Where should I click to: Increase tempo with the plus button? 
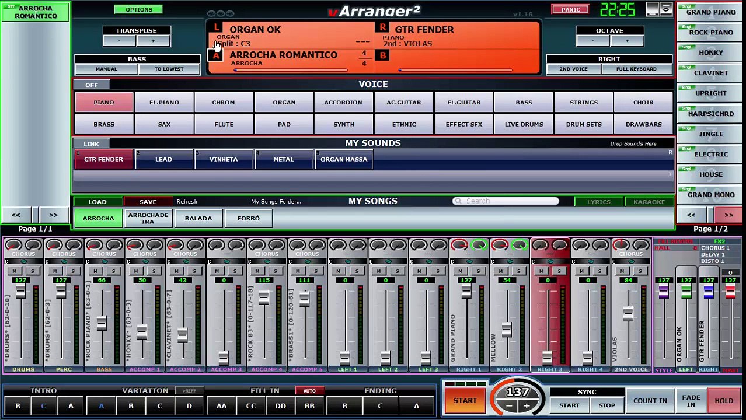[x=527, y=406]
